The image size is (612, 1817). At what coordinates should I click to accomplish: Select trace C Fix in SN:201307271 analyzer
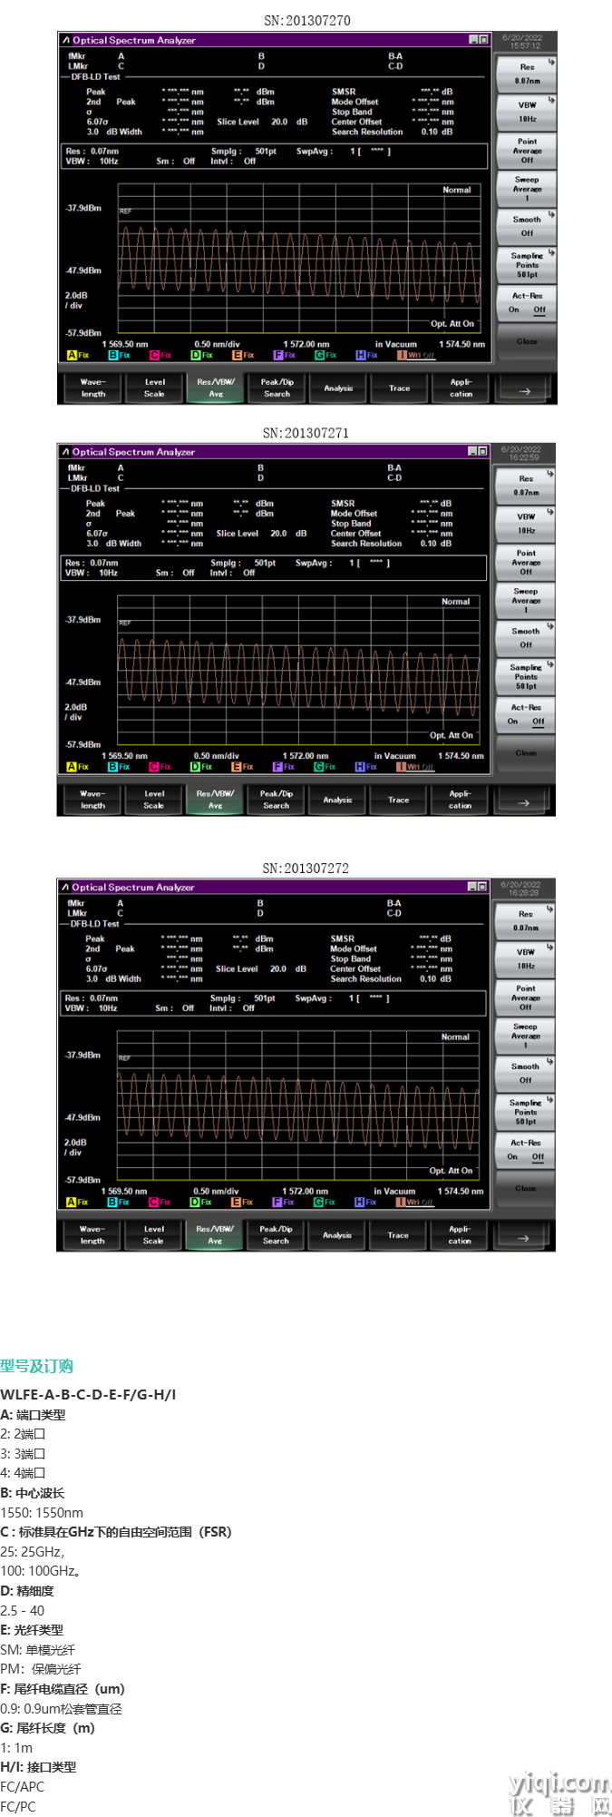point(160,767)
